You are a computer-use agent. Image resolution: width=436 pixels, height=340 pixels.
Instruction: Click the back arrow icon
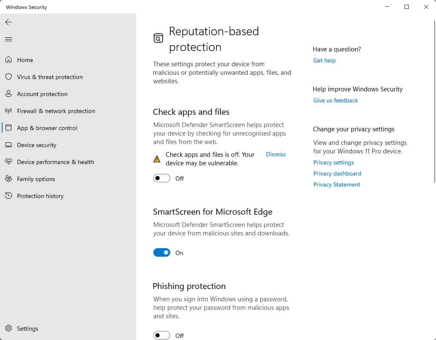click(9, 22)
